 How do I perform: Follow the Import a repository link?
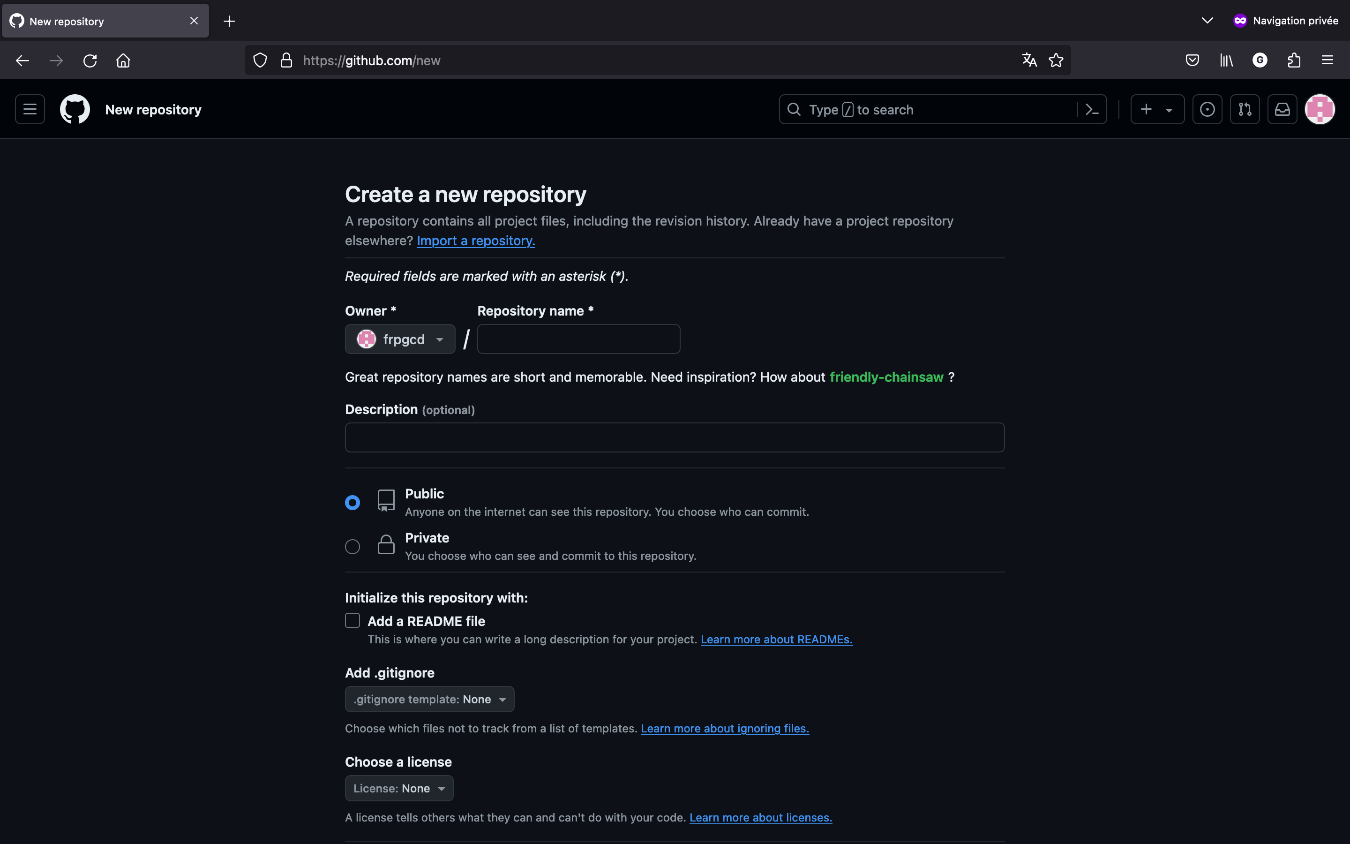click(476, 241)
